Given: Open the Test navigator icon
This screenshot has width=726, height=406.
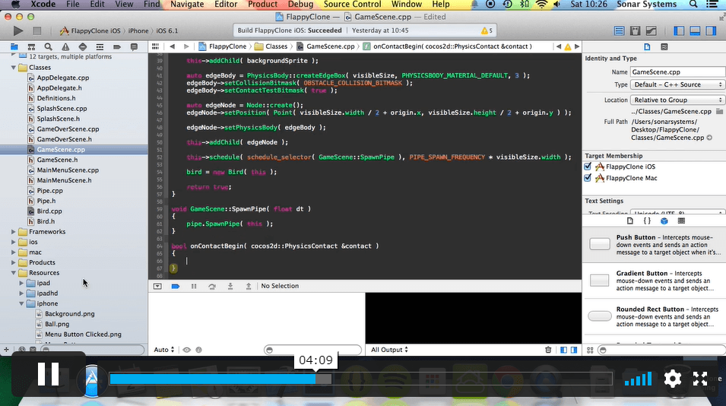Looking at the screenshot, I should pos(82,46).
